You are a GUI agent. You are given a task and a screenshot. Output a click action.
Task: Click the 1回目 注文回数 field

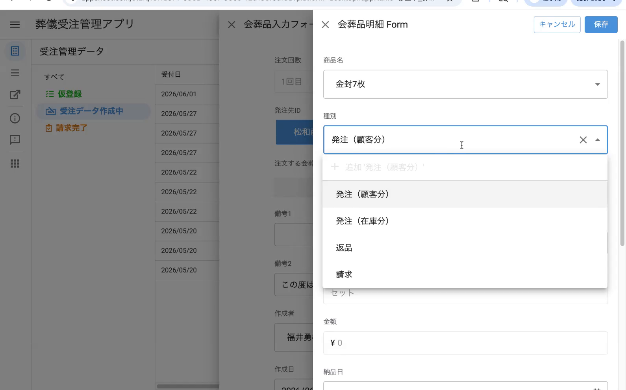point(294,81)
